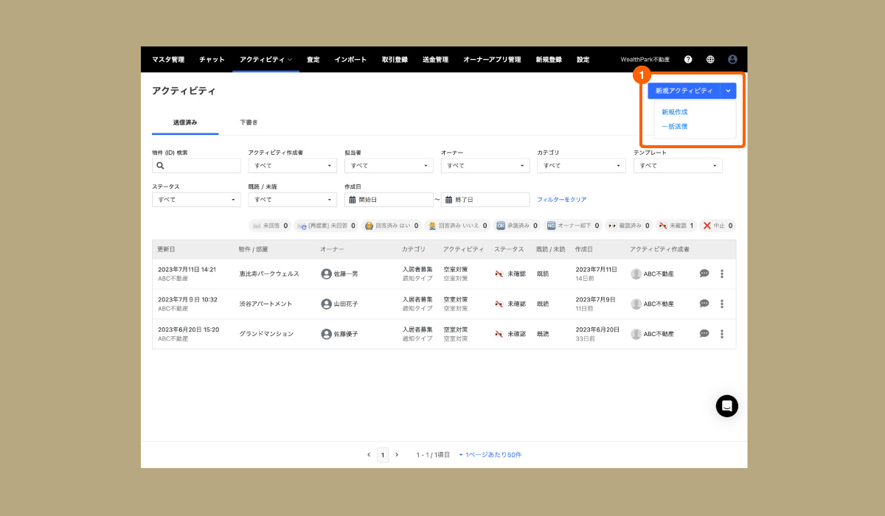Expand the アクティビティ作成者 dropdown
Screen dimensions: 885x516
coord(293,166)
